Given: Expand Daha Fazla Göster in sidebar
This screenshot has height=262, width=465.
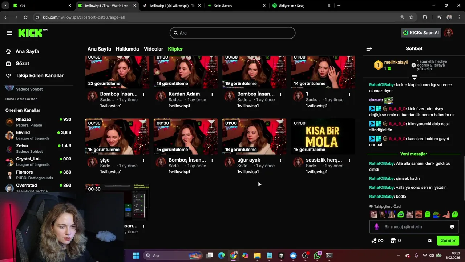Looking at the screenshot, I should 21,99.
